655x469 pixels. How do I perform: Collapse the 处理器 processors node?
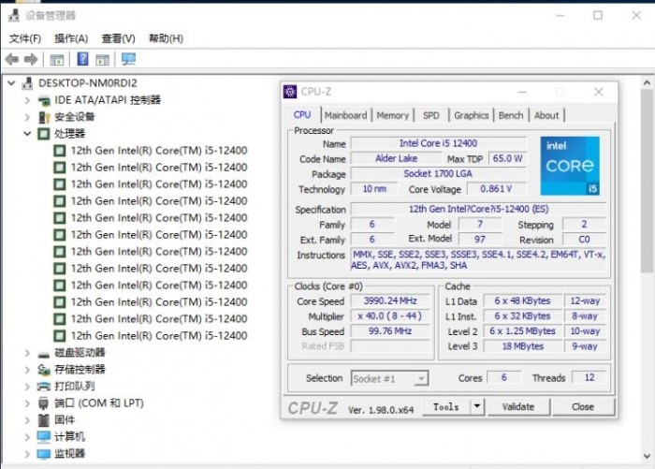[x=27, y=134]
